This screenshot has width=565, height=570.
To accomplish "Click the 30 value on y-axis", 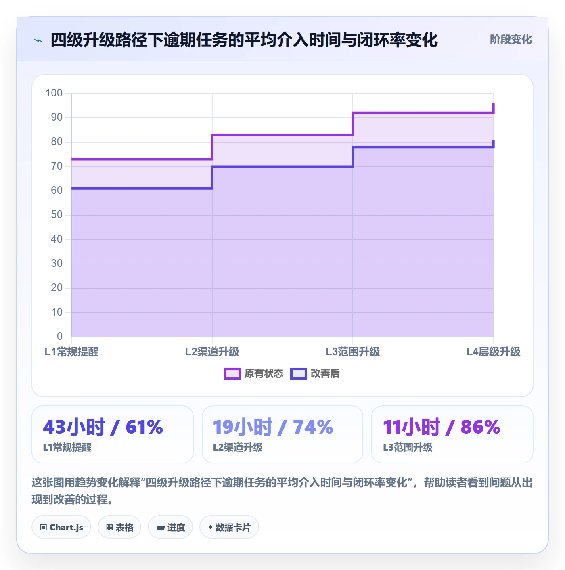I will tap(57, 264).
